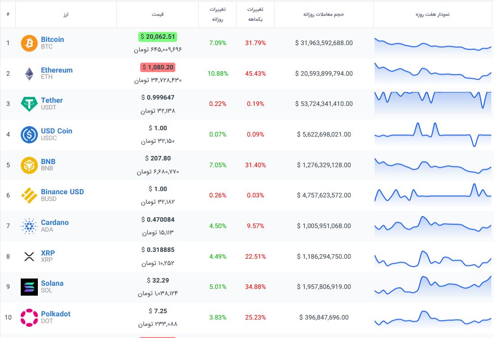
Task: Open the Binance USD page link
Action: (62, 192)
